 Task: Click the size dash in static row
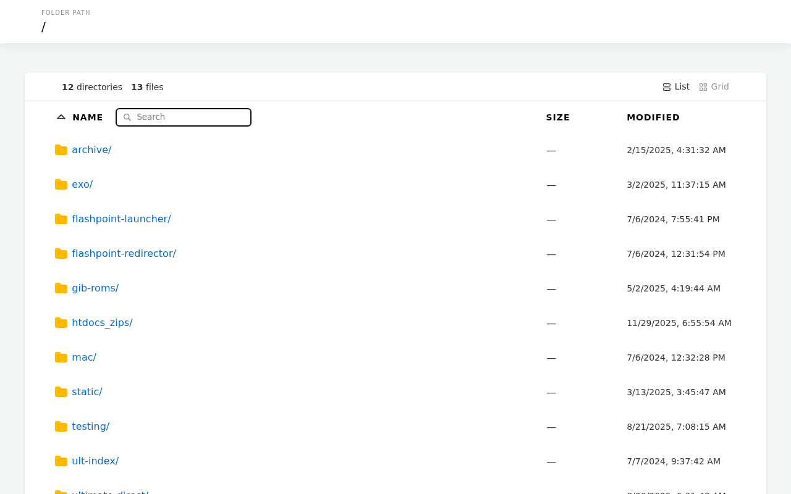point(551,393)
